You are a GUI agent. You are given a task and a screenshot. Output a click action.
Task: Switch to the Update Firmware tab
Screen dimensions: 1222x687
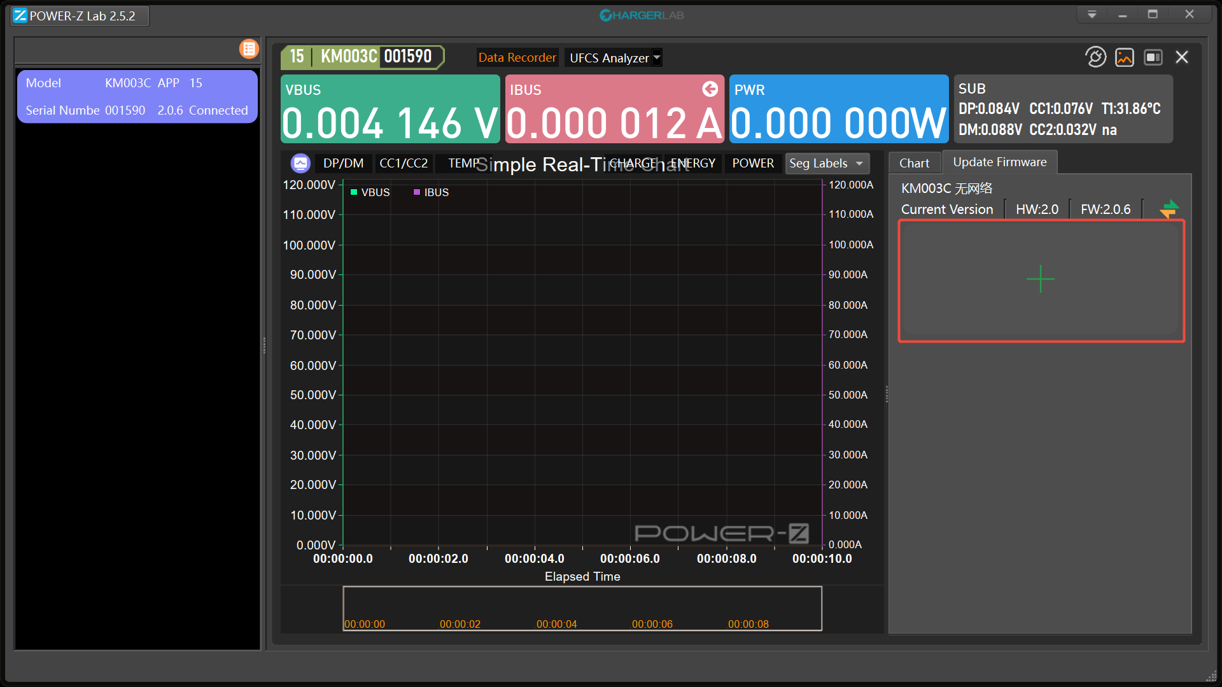pos(999,162)
